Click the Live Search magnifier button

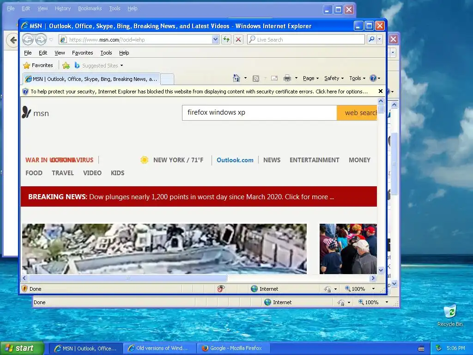(x=372, y=39)
